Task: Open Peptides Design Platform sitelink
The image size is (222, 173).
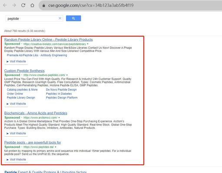Action: pos(62,97)
